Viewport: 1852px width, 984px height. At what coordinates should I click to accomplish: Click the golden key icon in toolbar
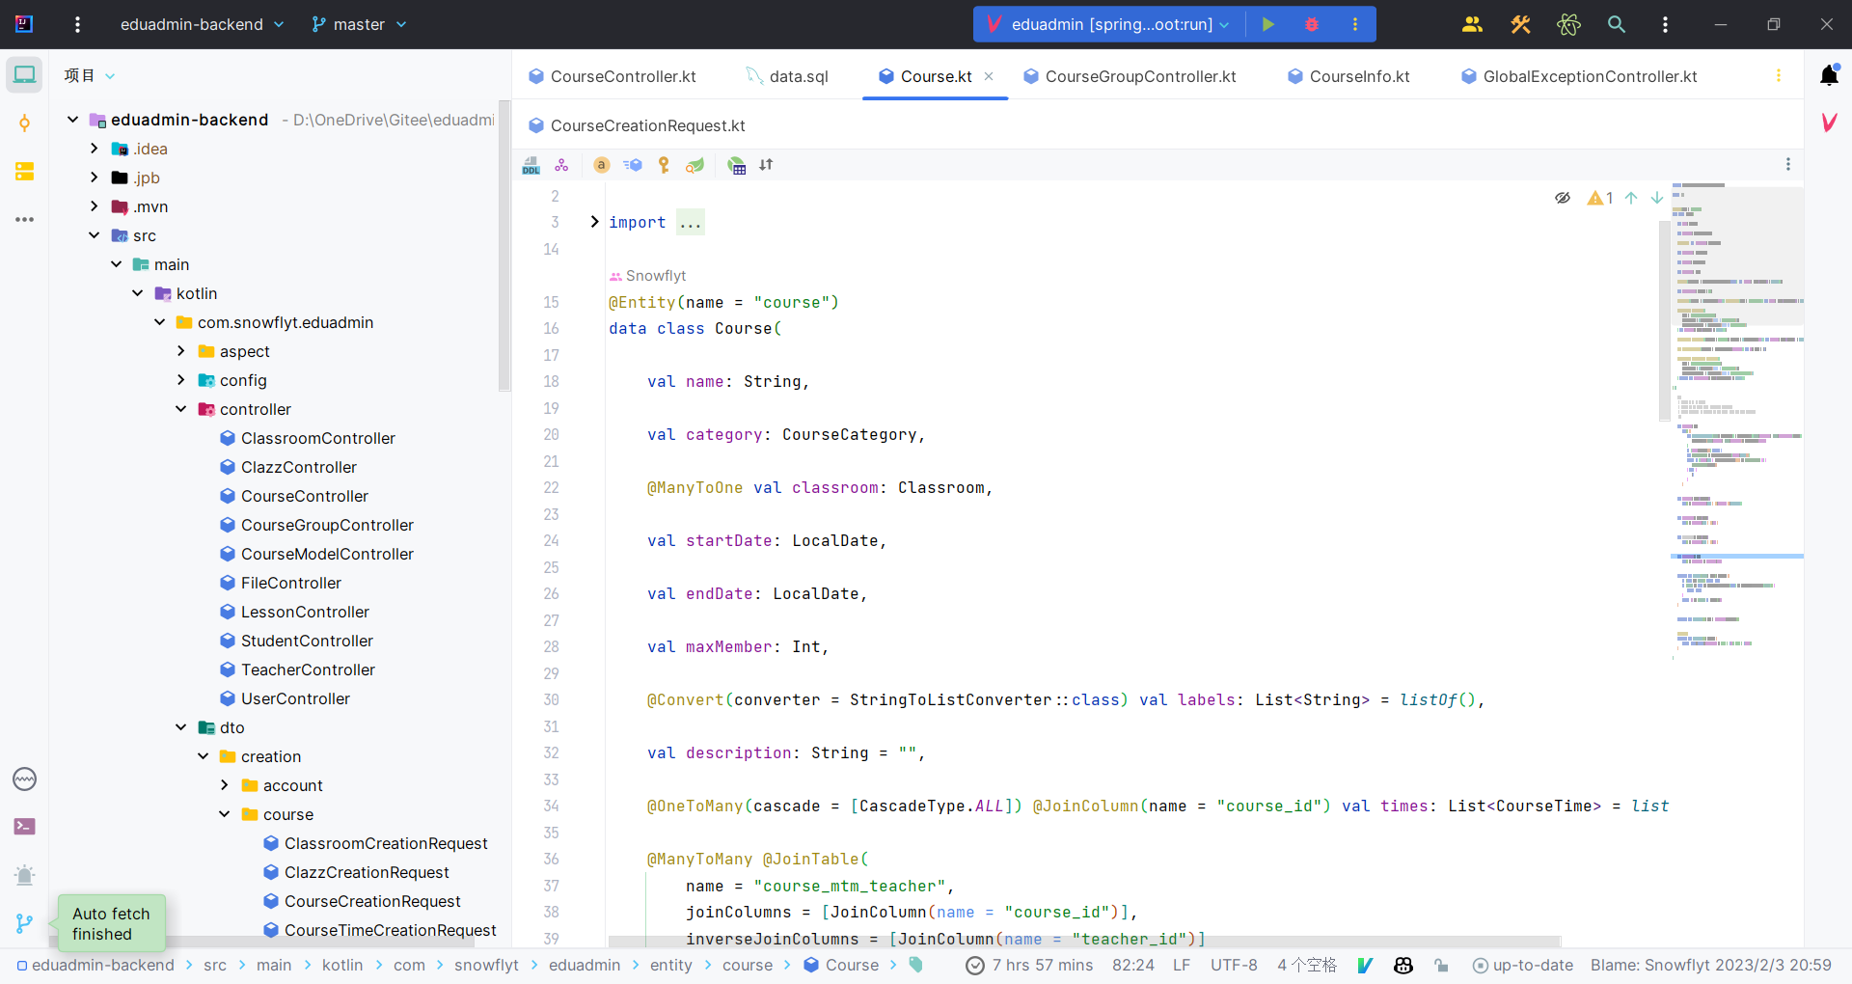664,165
